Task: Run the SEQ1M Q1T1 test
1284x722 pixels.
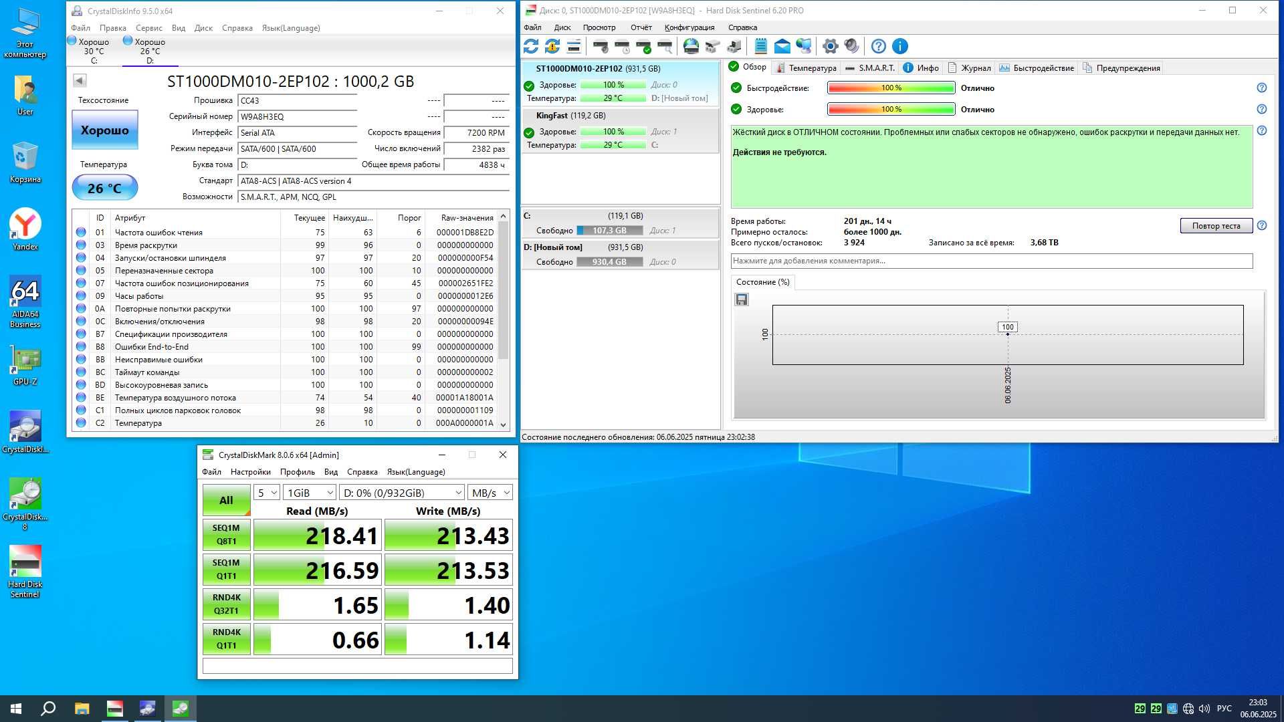Action: (226, 569)
